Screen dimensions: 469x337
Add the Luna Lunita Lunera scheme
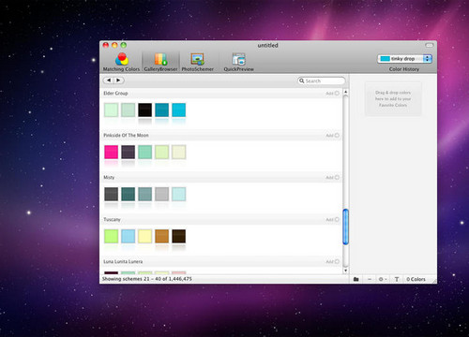coord(332,262)
